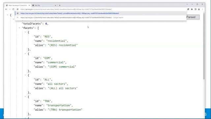Click the "totalFacets" key
The width and height of the screenshot is (211, 119).
[32, 24]
